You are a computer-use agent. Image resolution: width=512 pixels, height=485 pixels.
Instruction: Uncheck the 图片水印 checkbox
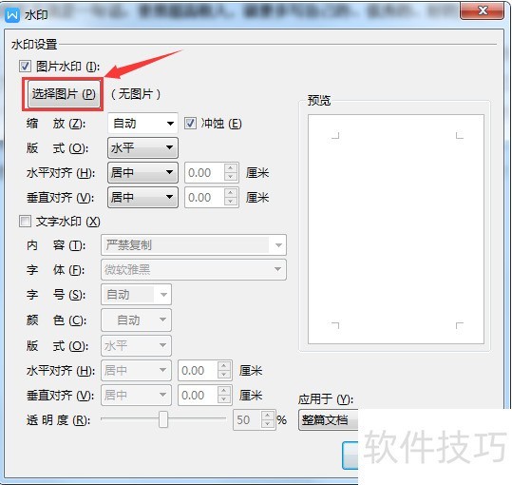pos(25,66)
